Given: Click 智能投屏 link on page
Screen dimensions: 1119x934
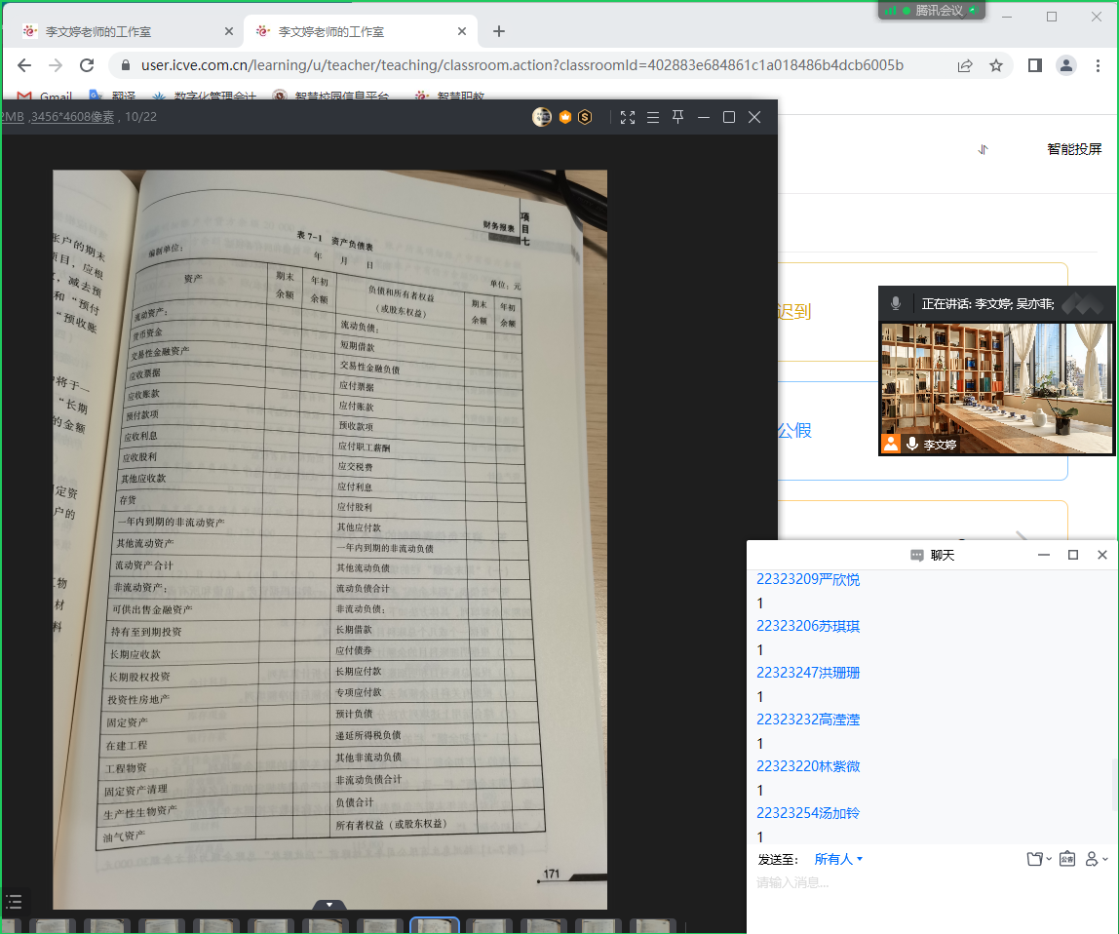Looking at the screenshot, I should point(1074,149).
